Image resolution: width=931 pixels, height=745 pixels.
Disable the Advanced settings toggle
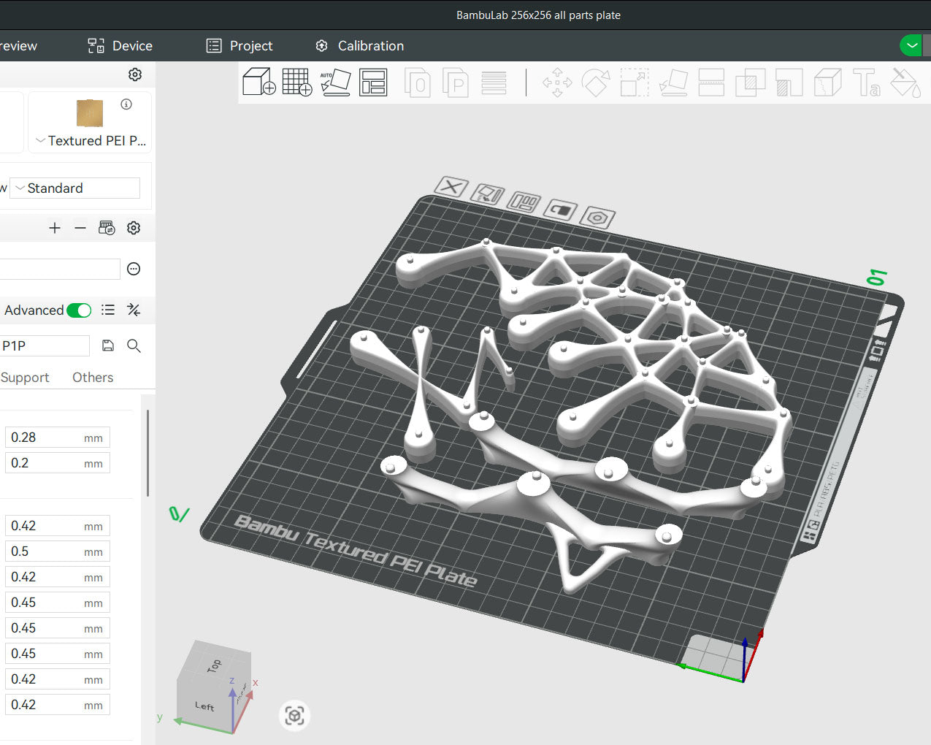click(79, 310)
